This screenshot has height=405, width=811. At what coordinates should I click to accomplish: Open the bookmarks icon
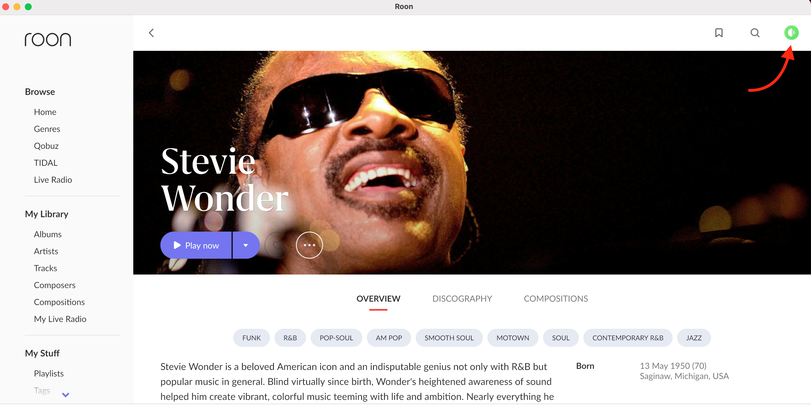(x=718, y=33)
